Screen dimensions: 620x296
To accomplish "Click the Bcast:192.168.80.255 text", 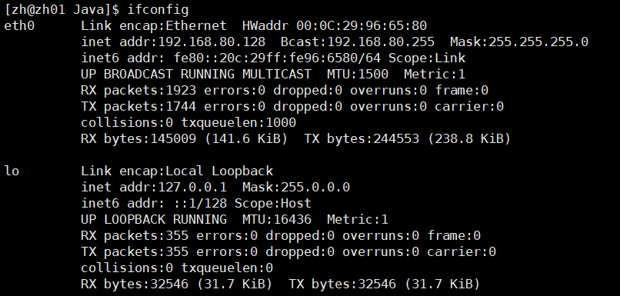I will (x=358, y=42).
